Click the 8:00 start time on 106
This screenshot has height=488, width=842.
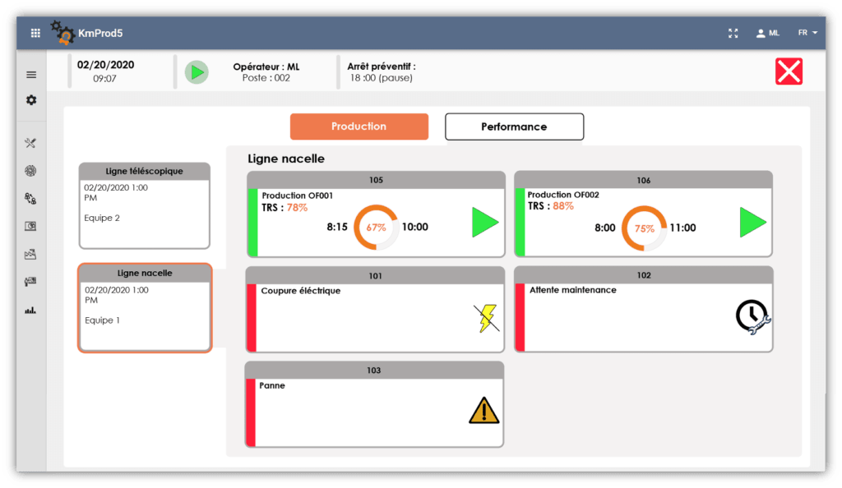click(605, 228)
